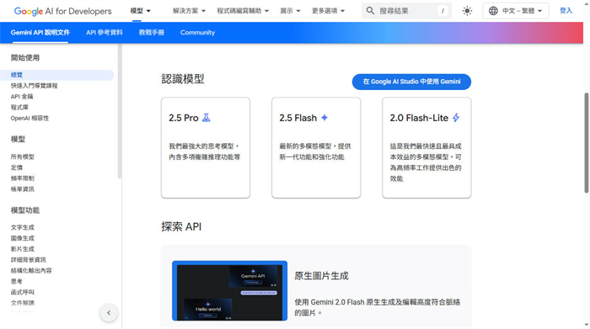Open 詳細背景資訊 sidebar item
The height and width of the screenshot is (329, 590).
(x=28, y=259)
